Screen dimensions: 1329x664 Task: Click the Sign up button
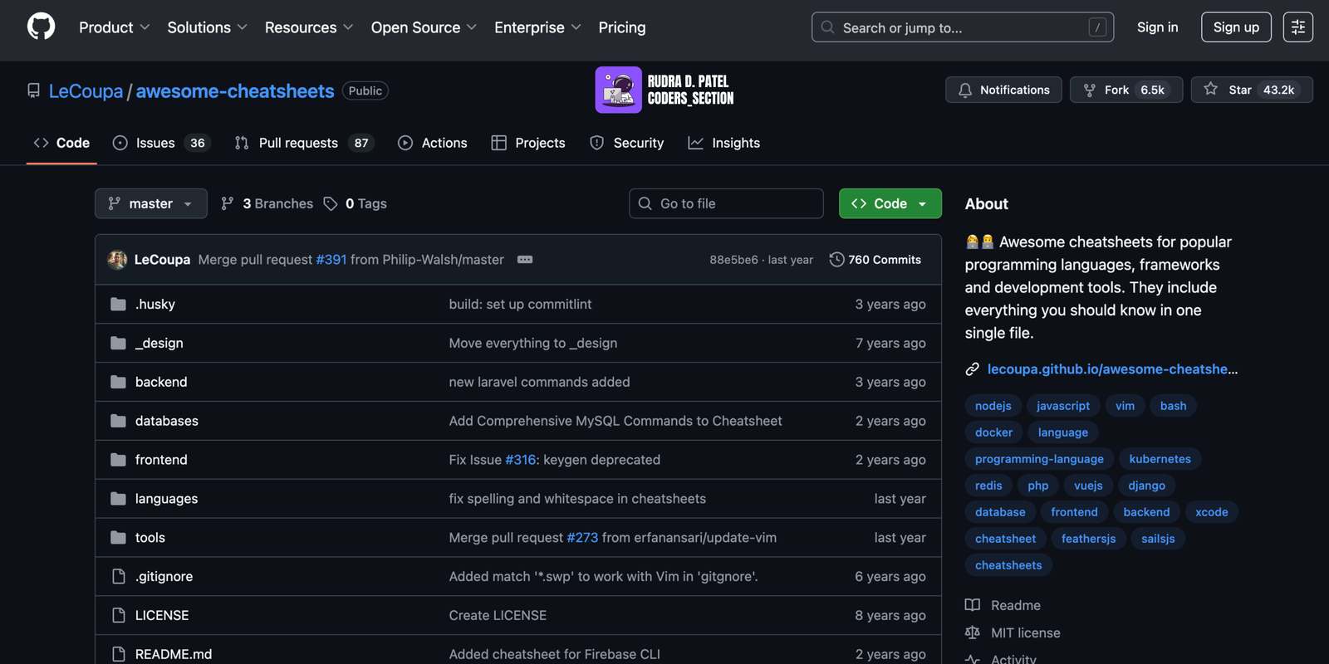click(x=1235, y=27)
